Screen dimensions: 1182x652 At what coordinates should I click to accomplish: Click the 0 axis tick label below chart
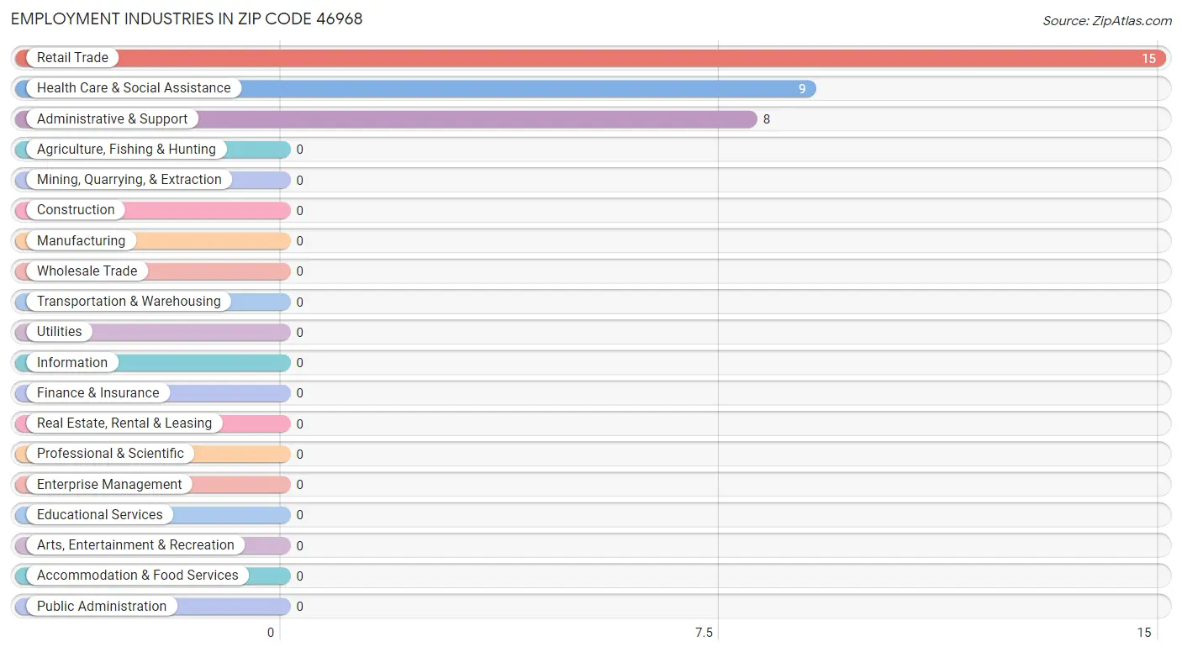click(271, 633)
